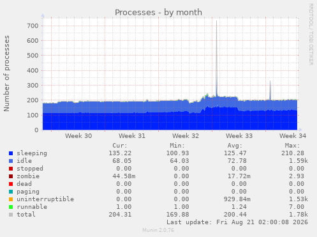
Task: Select the 'uninterruptible' legend label
Action: 45,199
